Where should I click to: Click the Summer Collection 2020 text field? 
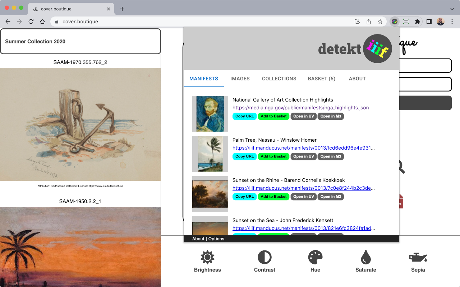[x=80, y=41]
